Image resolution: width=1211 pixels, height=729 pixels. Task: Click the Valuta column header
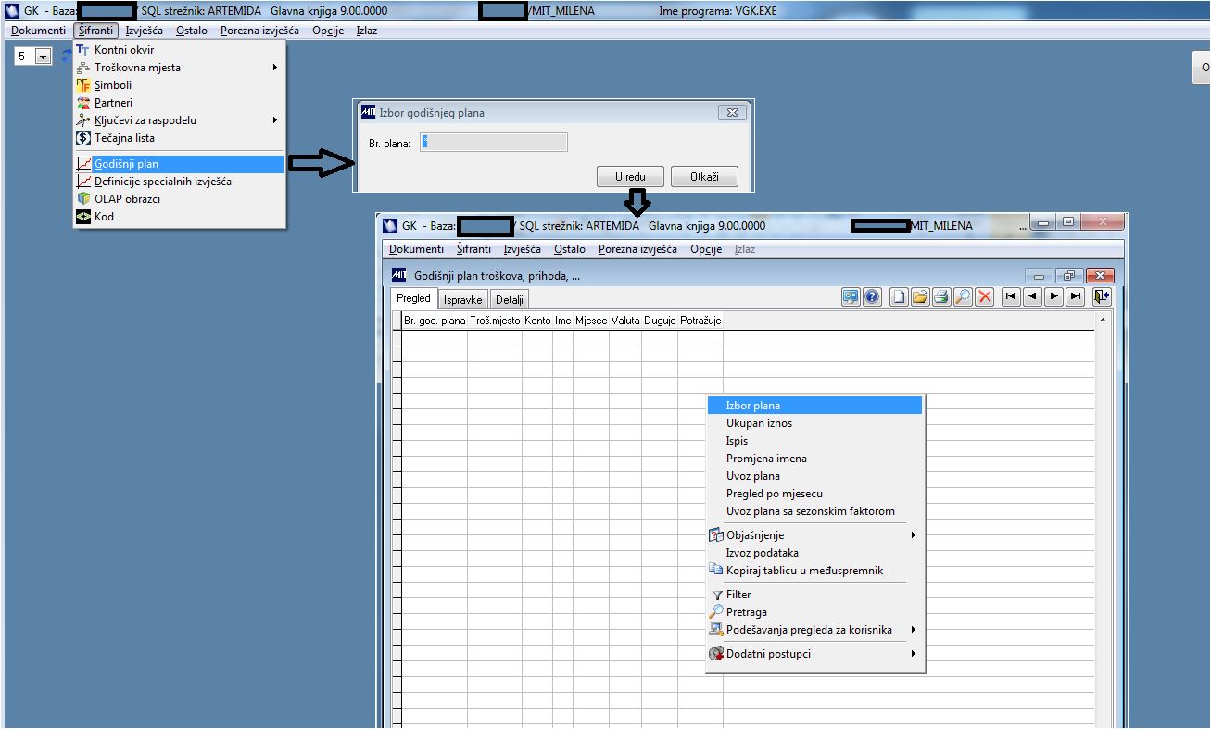click(625, 321)
